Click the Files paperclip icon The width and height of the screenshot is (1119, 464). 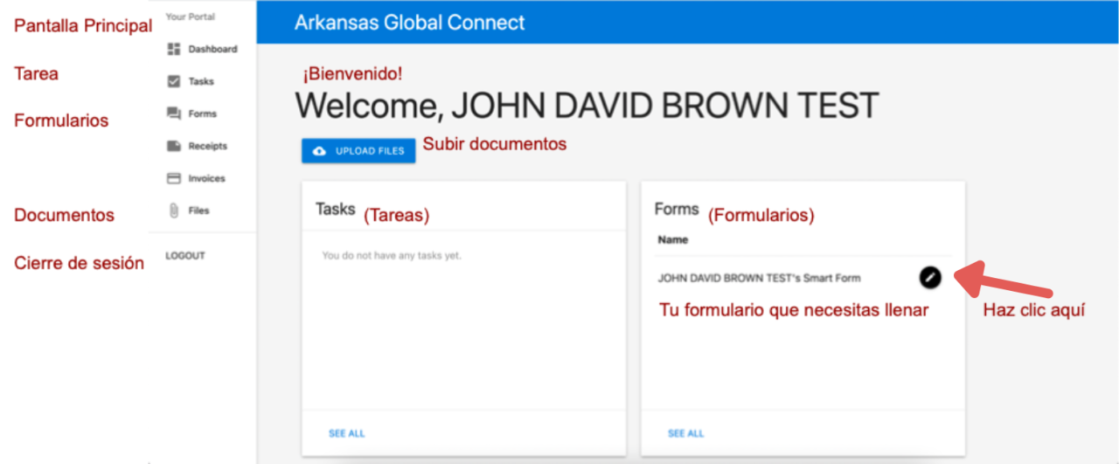point(173,211)
